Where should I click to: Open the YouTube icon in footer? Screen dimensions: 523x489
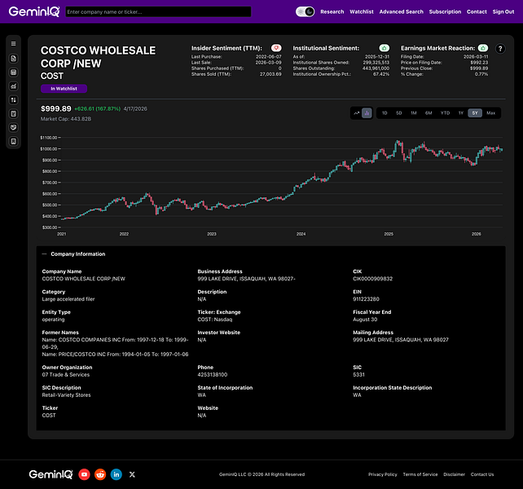84,474
